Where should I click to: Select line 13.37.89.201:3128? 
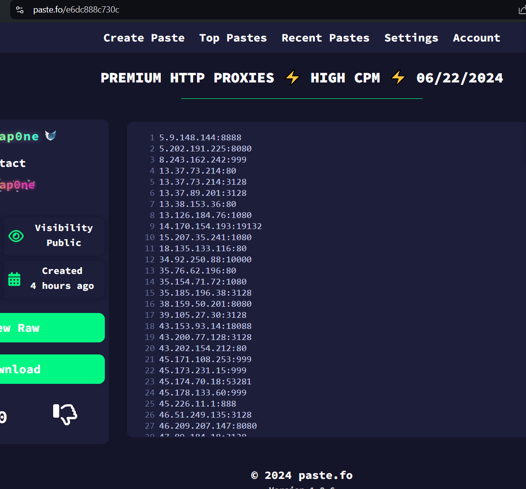tap(202, 193)
